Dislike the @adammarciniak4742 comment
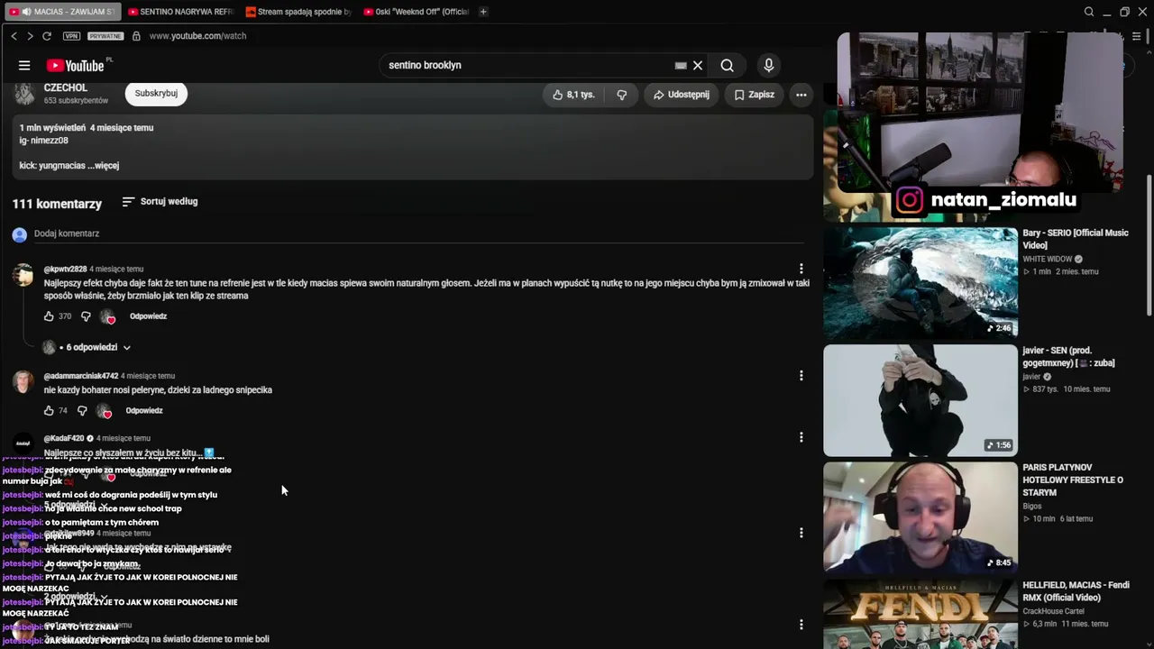Screen dimensions: 1154x649 (82, 410)
